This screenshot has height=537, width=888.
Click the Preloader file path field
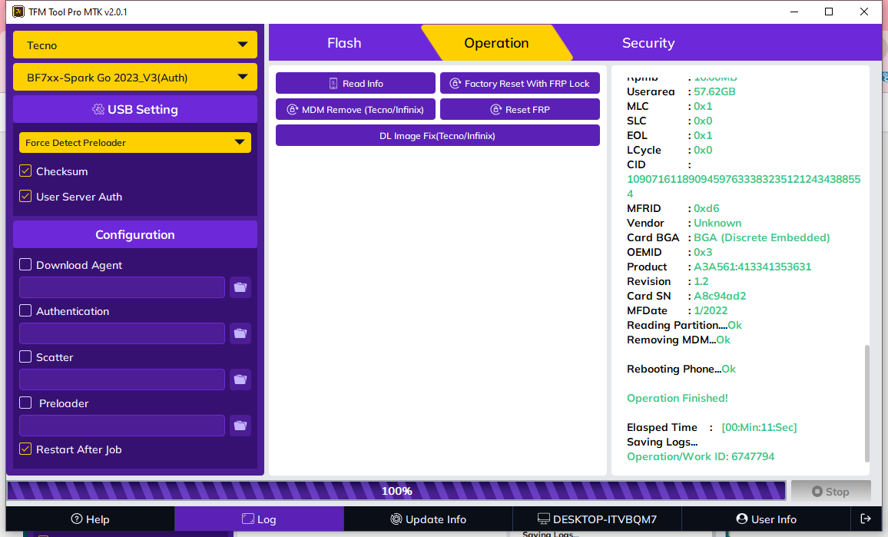tap(122, 426)
